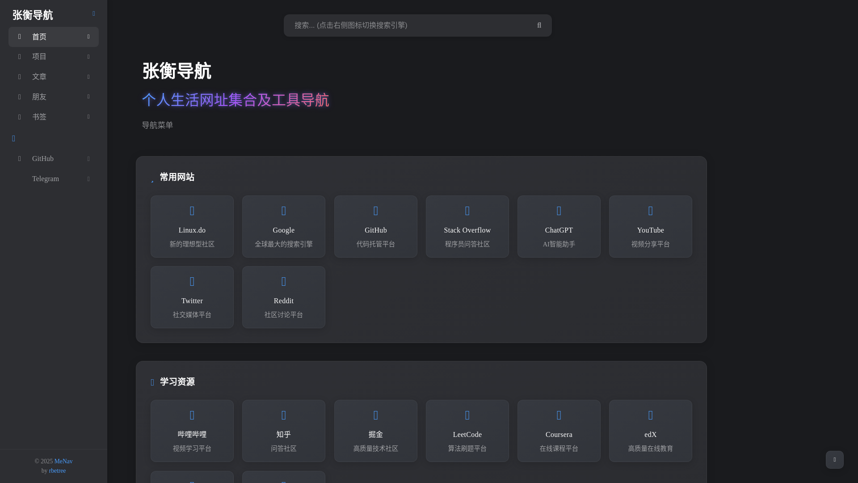Click the 哔哩哔哩 card icon

coord(192,415)
